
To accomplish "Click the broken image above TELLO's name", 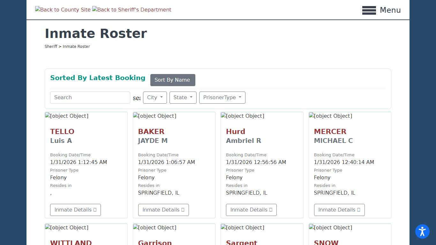I will coord(66,116).
